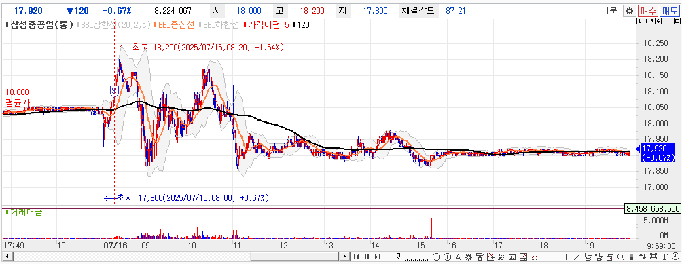Viewport: 682px width, 264px height.
Task: Toggle the I scale button
Action: 645,21
